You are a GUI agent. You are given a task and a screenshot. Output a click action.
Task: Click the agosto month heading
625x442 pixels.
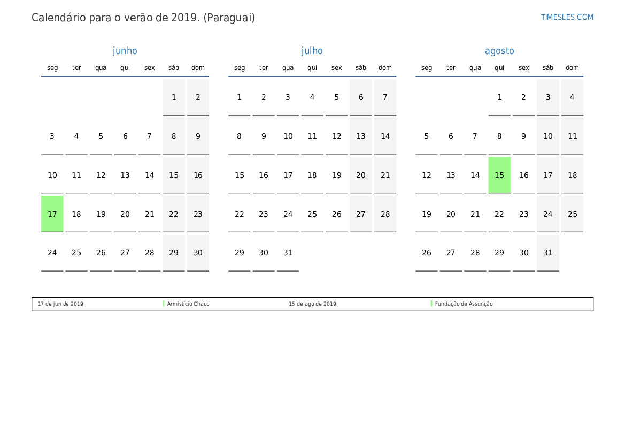[x=499, y=51]
